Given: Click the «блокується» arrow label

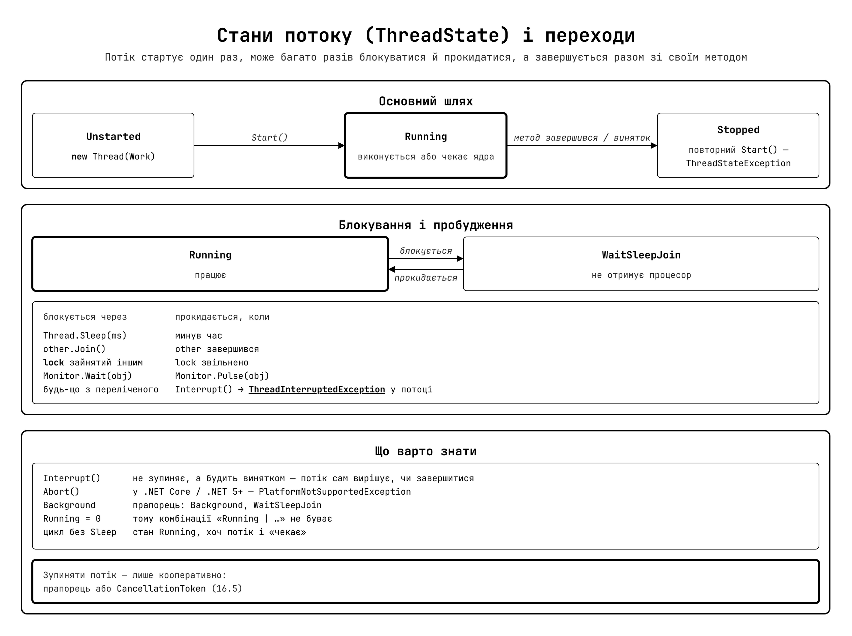Looking at the screenshot, I should (x=426, y=251).
